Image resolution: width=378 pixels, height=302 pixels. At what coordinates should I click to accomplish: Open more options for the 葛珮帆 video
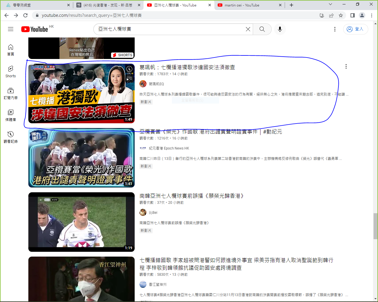(346, 66)
